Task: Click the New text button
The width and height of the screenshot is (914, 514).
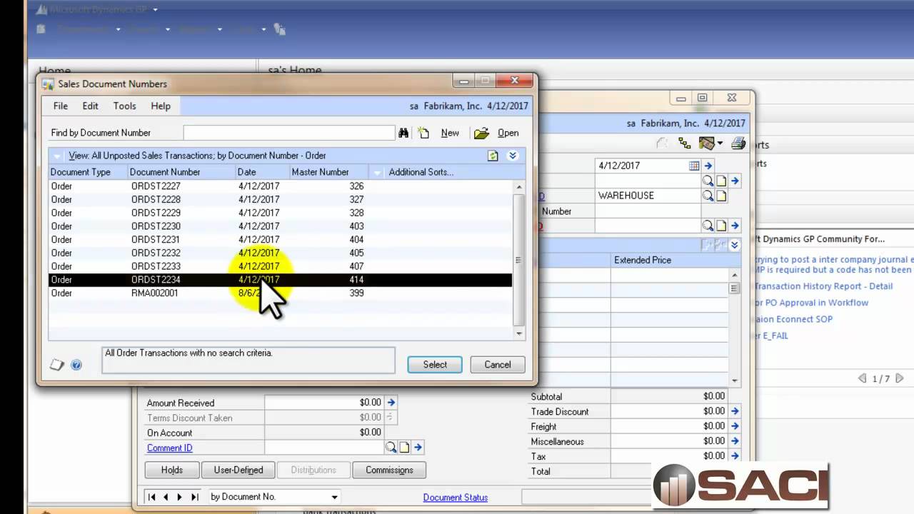Action: pos(450,133)
